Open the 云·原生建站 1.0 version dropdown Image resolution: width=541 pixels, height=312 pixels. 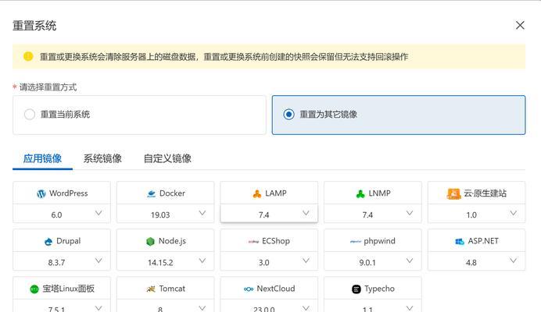[x=476, y=214]
